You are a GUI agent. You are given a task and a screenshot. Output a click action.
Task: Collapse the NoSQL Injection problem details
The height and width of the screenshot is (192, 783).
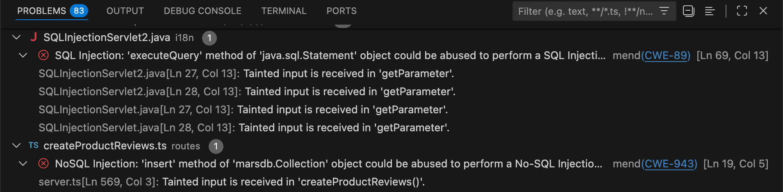click(23, 164)
